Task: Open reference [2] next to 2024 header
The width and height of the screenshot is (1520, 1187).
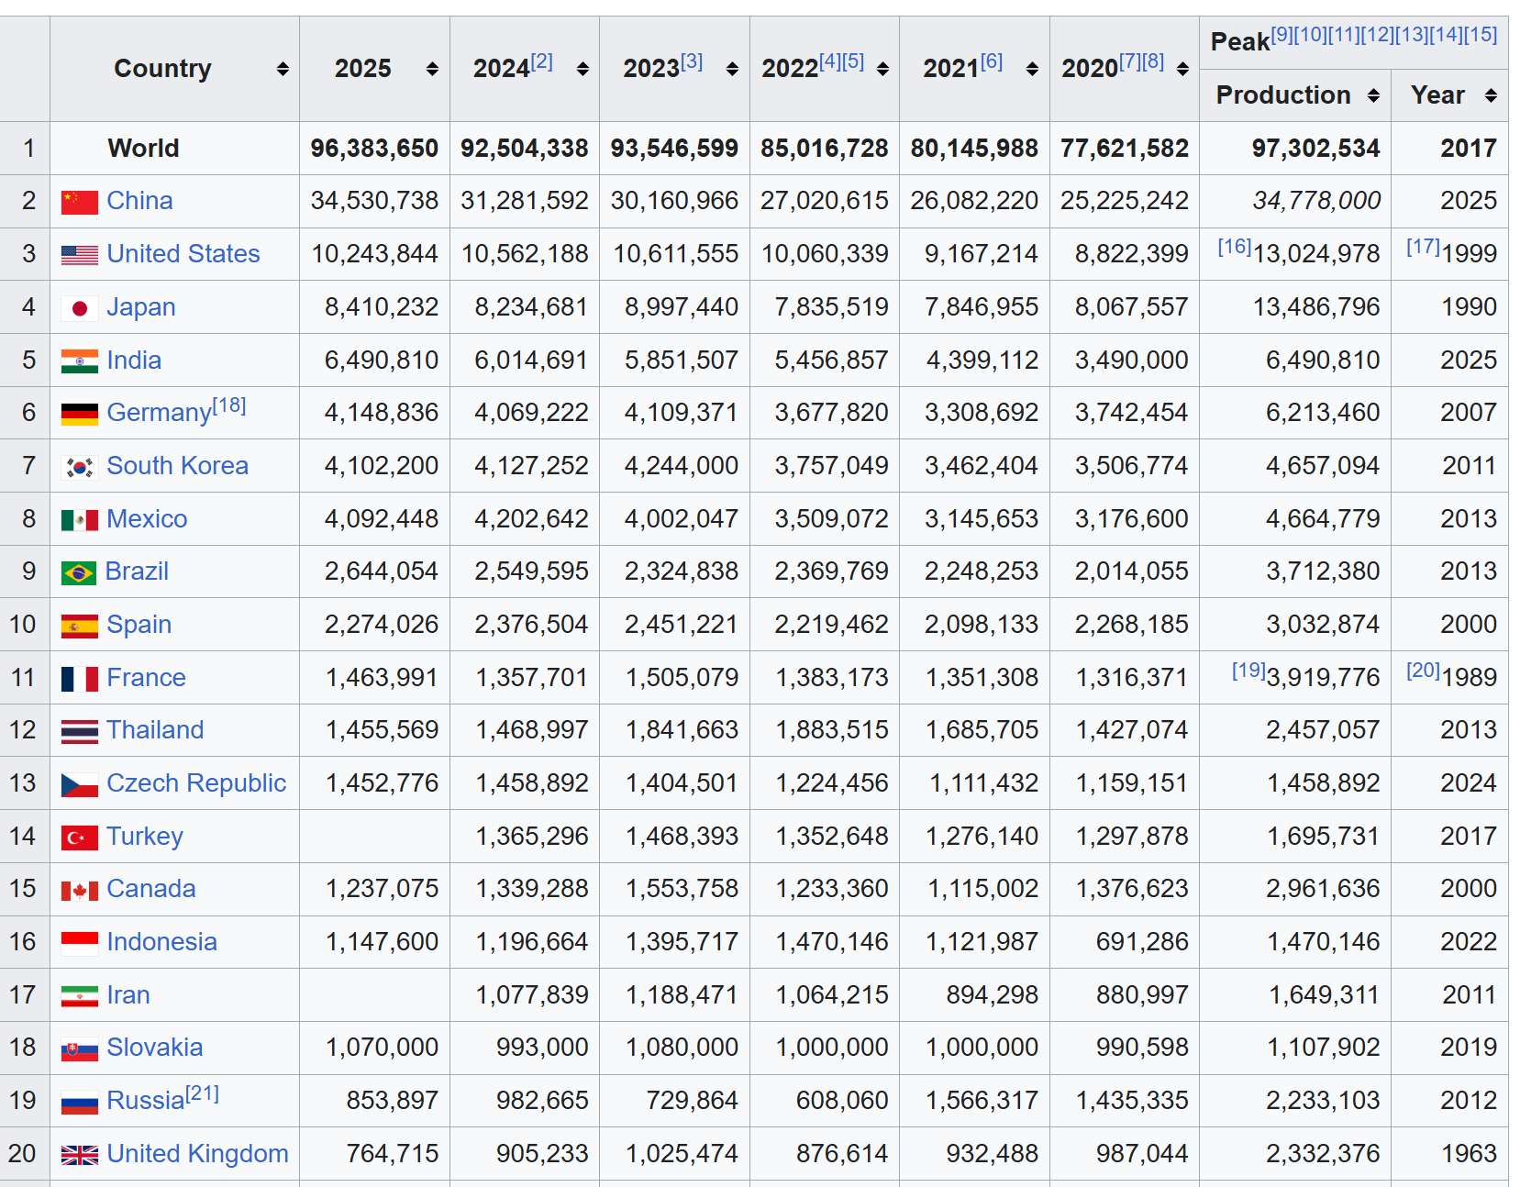Action: pos(542,61)
